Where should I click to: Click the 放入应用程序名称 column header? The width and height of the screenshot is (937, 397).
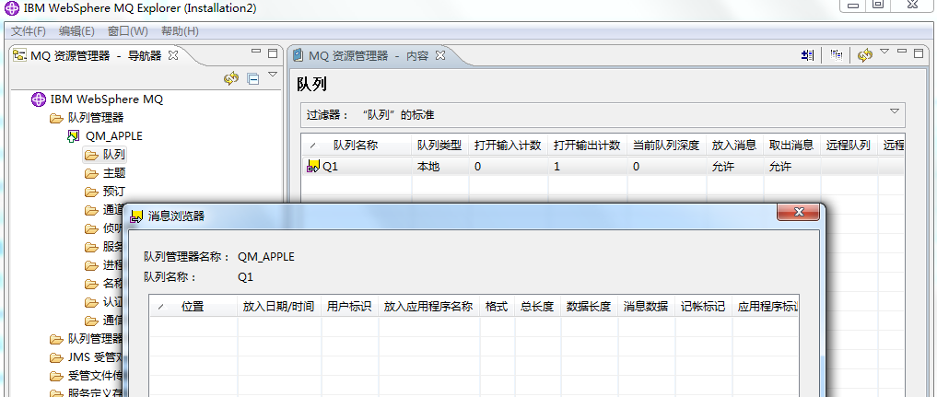pyautogui.click(x=428, y=307)
